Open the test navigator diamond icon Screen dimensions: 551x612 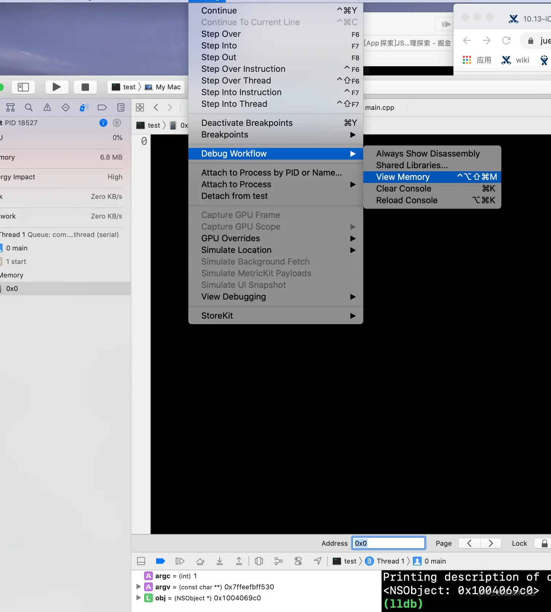click(66, 108)
